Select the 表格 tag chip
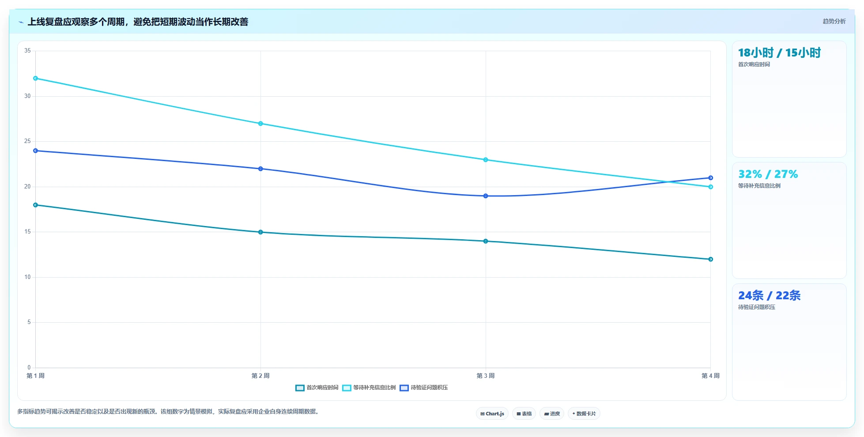Screen dimensions: 864x437 coord(524,414)
